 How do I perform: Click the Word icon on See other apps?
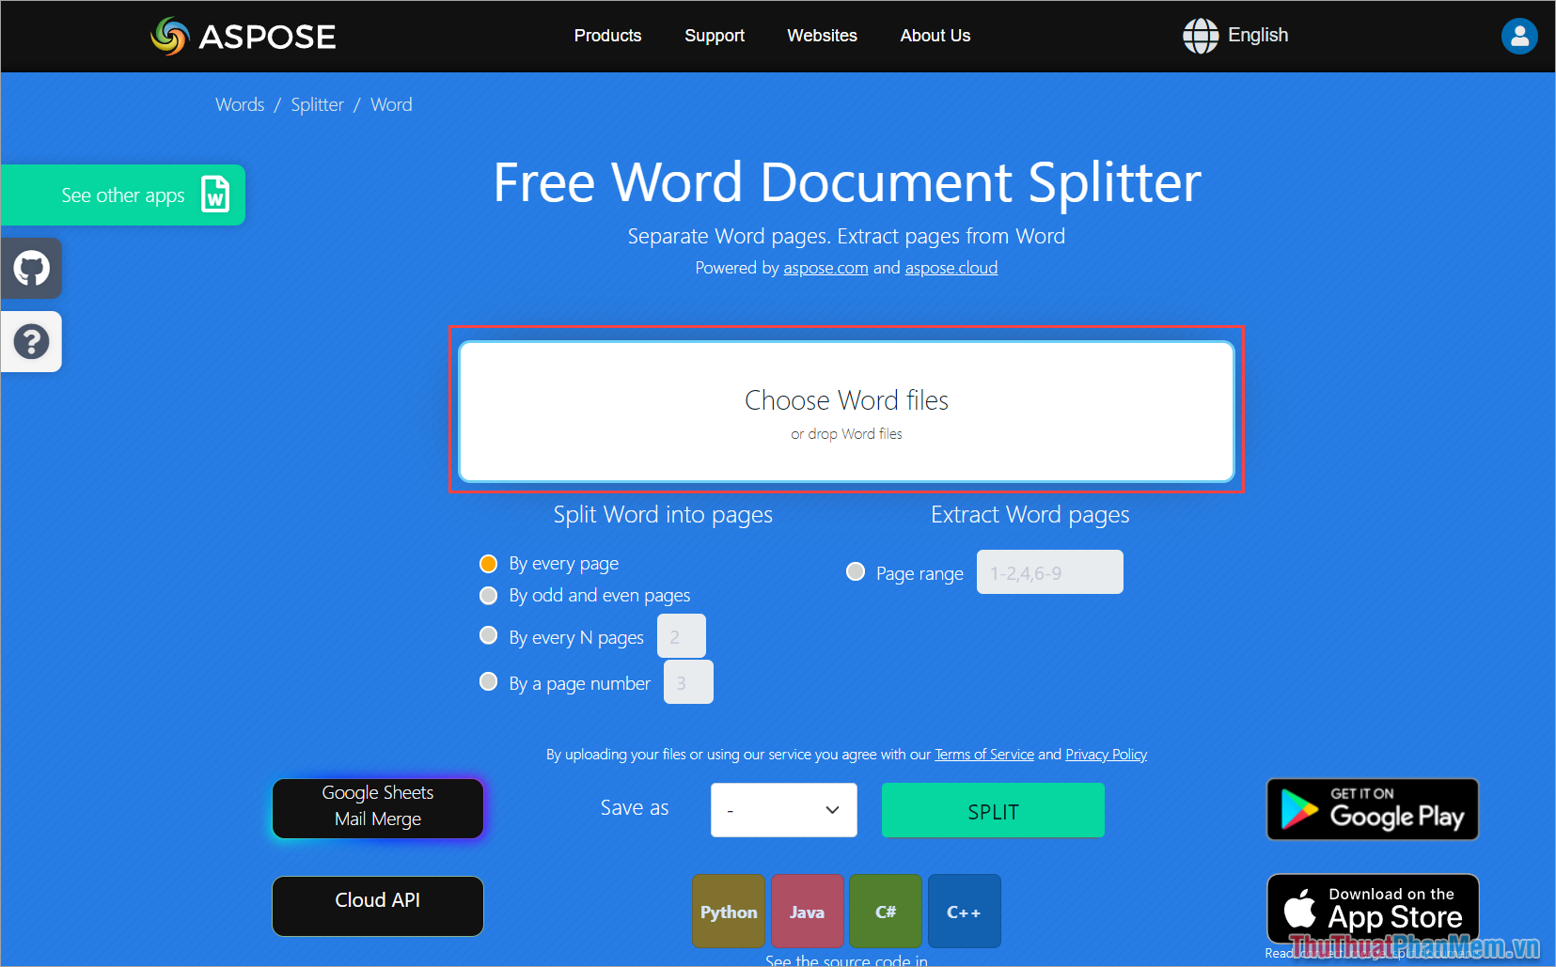214,195
